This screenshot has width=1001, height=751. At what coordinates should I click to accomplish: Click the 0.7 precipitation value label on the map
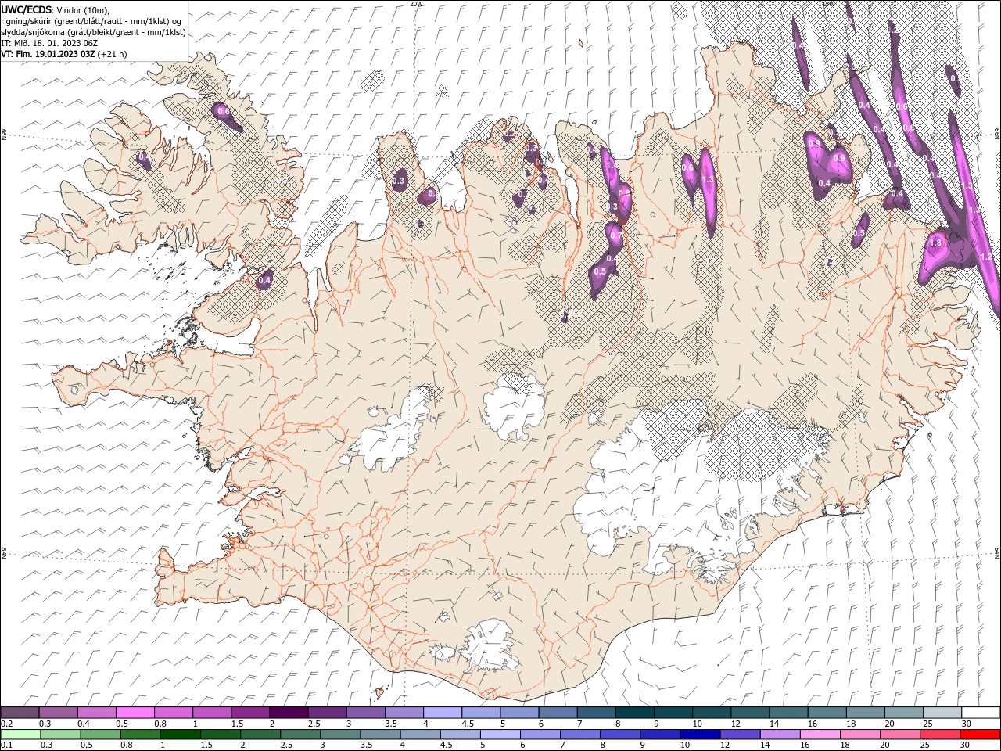click(x=615, y=235)
